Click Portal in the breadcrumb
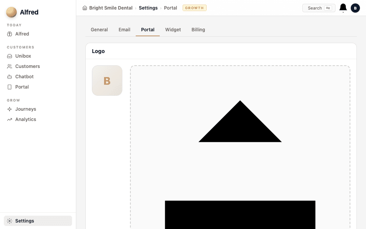This screenshot has height=229, width=366. tap(170, 8)
